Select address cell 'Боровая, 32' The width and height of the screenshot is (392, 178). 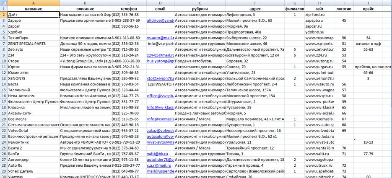click(255, 61)
